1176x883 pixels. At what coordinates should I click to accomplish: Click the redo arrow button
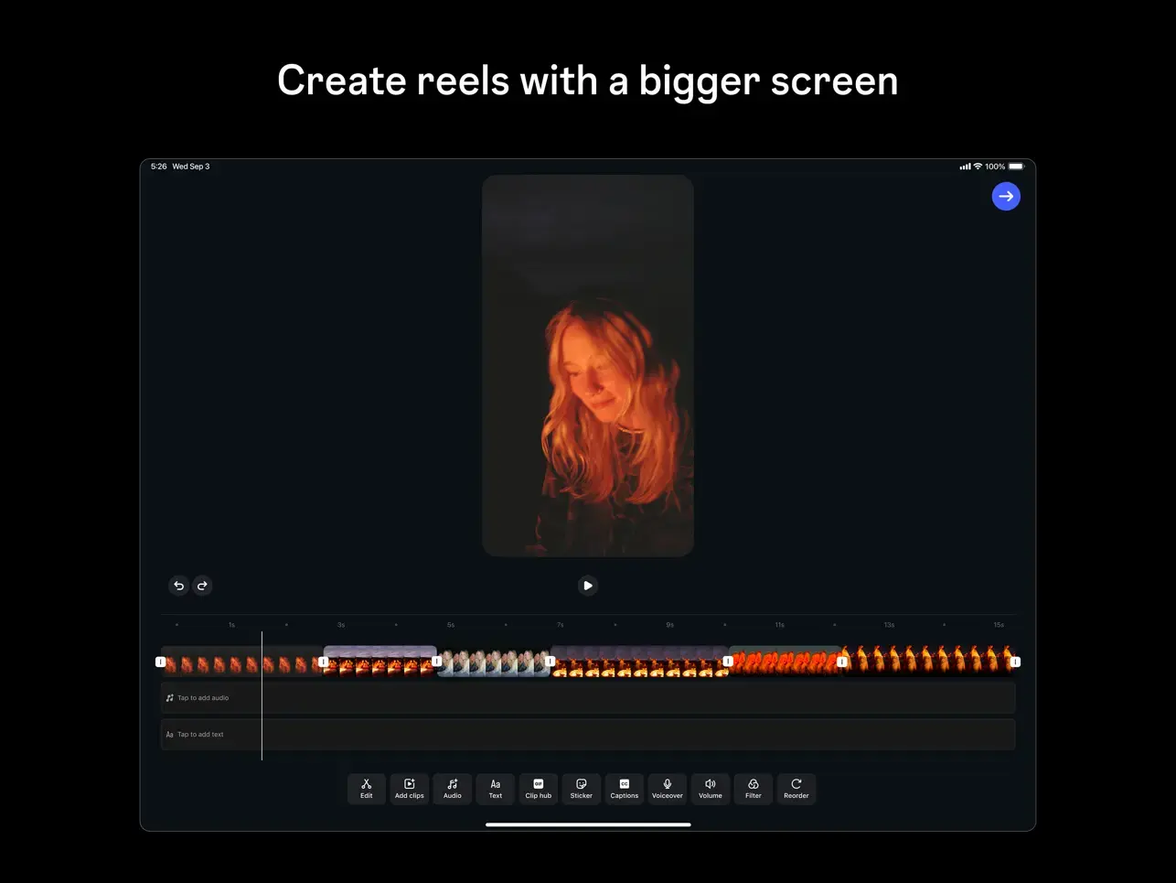pos(202,586)
